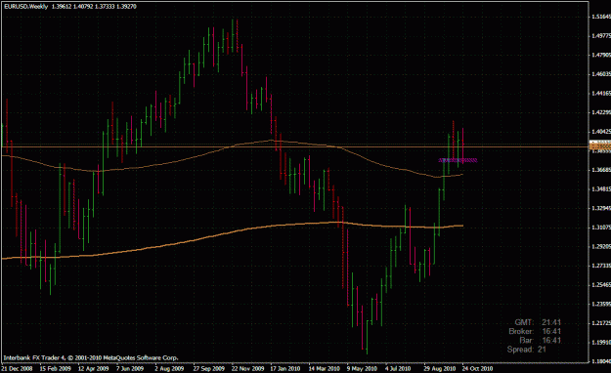Viewport: 611px width, 373px height.
Task: Select the 24 Oct 2010 date label
Action: (x=477, y=368)
